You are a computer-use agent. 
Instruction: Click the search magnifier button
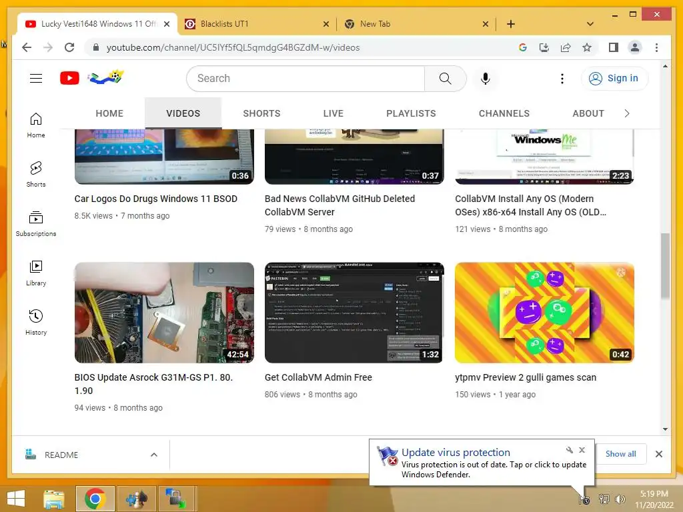445,79
